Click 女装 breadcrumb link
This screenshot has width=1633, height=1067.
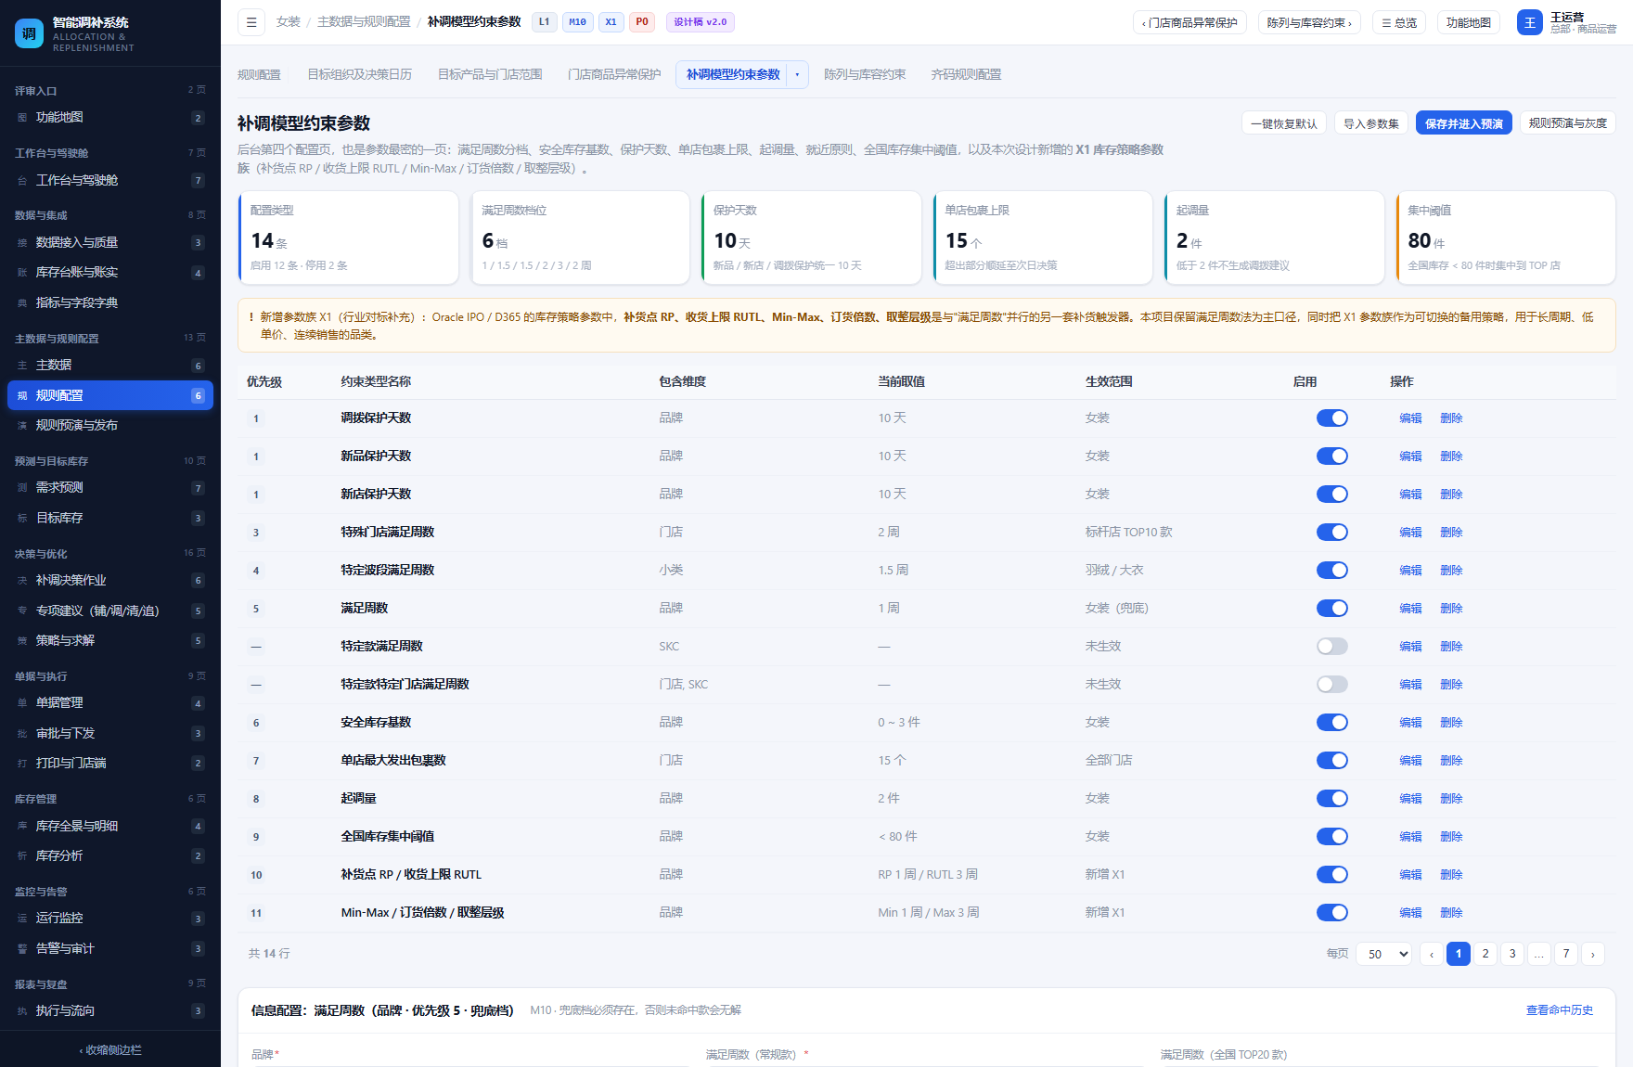[288, 22]
